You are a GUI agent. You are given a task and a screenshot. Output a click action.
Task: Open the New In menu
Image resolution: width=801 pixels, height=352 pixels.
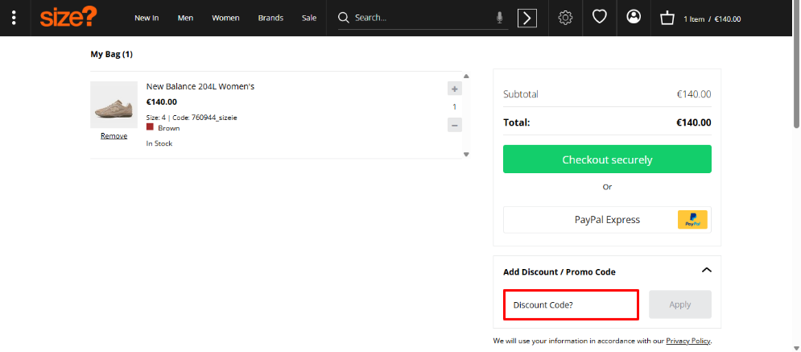coord(147,18)
